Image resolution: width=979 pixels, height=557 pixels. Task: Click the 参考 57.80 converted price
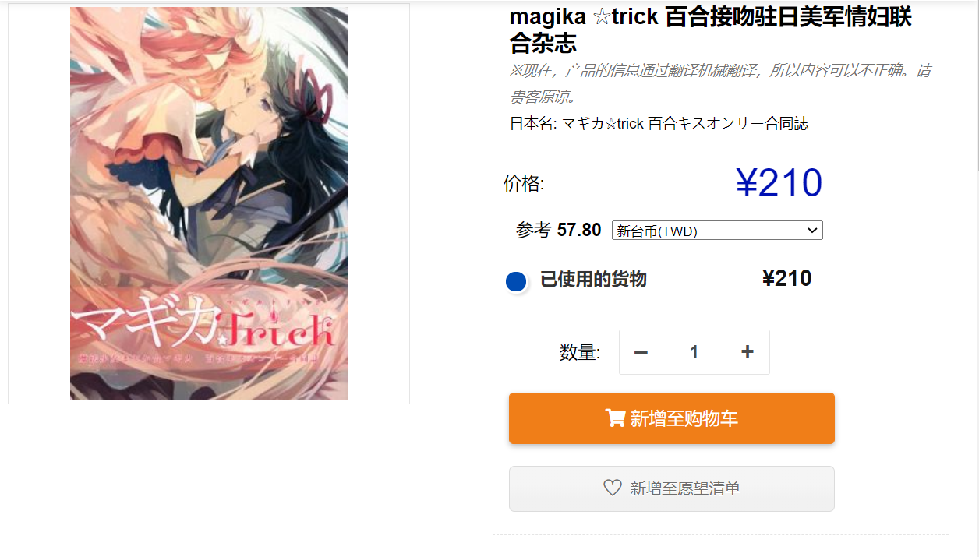pos(558,230)
